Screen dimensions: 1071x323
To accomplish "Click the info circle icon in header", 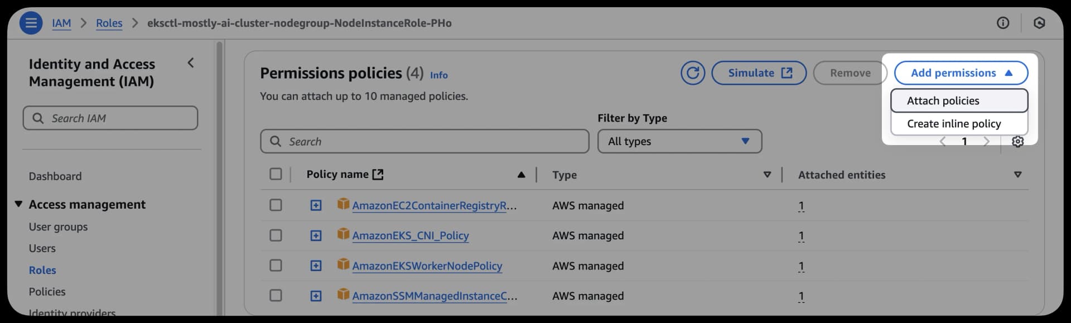I will [1002, 23].
